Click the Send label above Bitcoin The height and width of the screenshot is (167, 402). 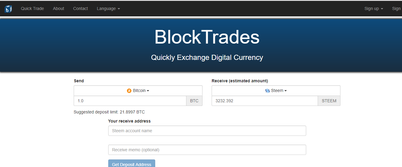coord(79,81)
